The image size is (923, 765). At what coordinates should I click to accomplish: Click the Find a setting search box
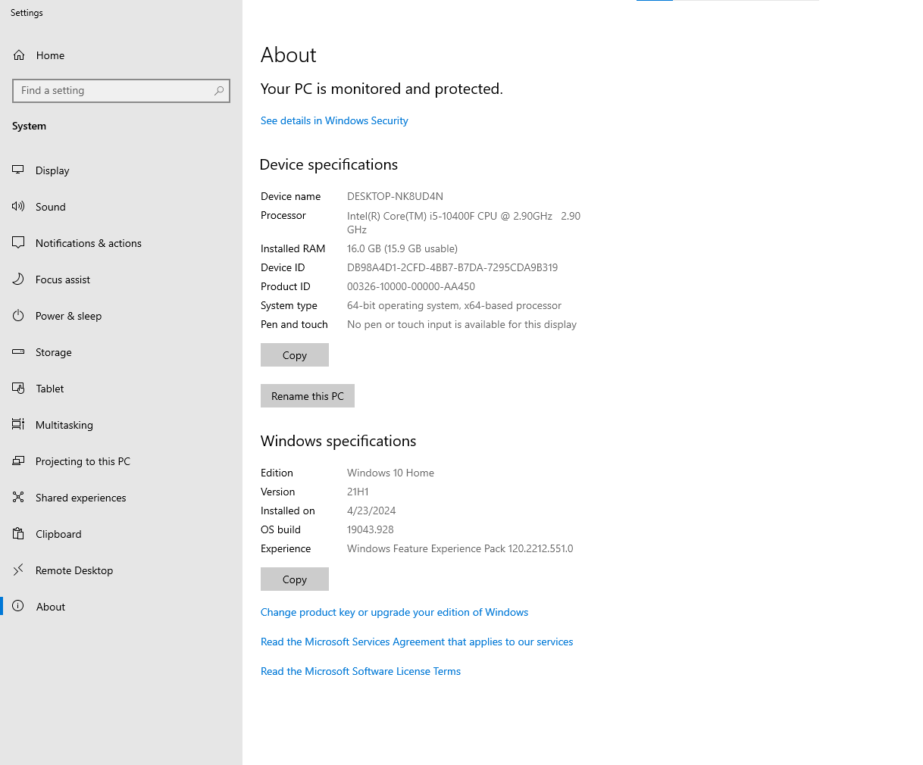114,91
